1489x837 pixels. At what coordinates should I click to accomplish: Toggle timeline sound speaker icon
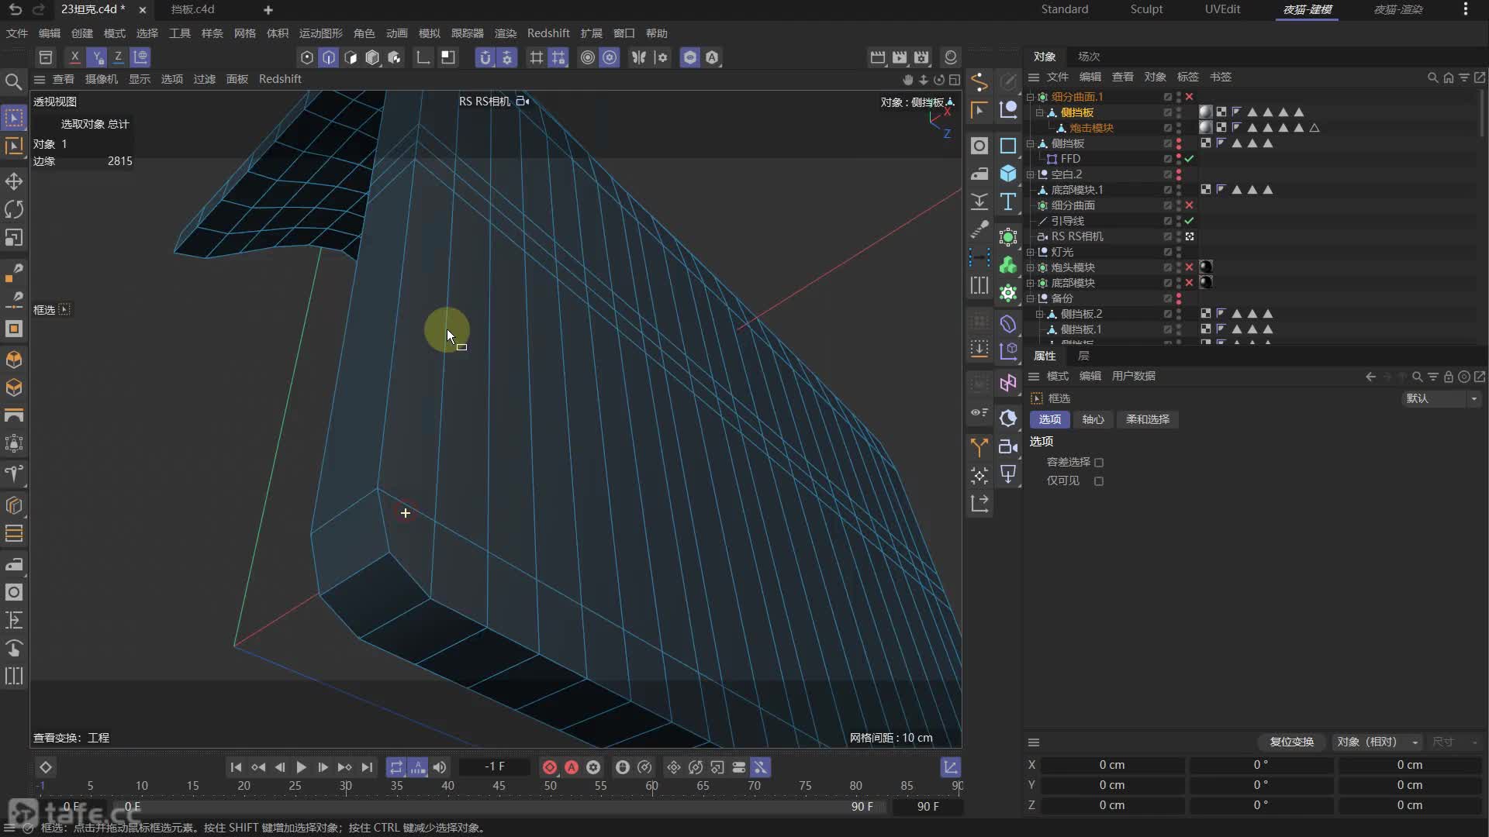point(440,767)
